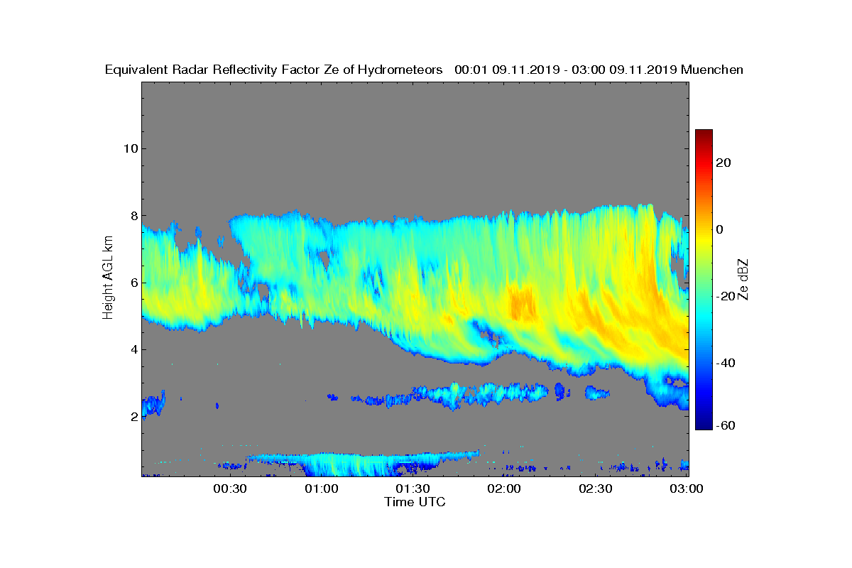Click the colorbar '-20' tick label

tap(726, 296)
